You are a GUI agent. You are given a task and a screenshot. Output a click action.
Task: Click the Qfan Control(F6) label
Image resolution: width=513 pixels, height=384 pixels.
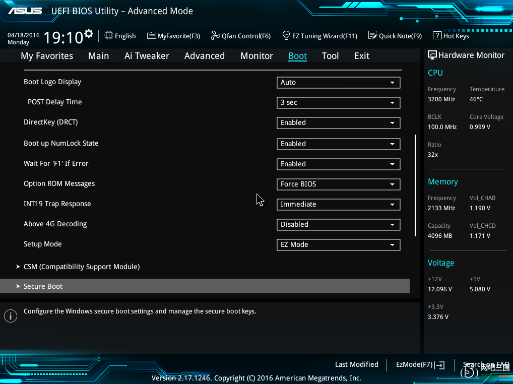tap(246, 36)
